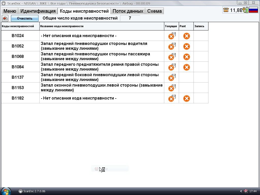Viewport: 260px width, 195px height.
Task: Click B1068 current fault status icon
Action: tap(172, 57)
